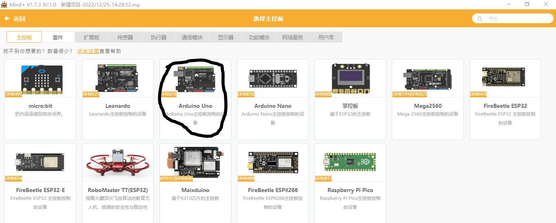This screenshot has height=223, width=556.
Task: Click the RoboMaster TT(ESP32) card title
Action: [x=118, y=190]
